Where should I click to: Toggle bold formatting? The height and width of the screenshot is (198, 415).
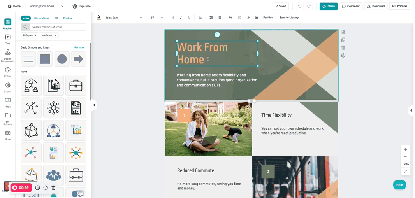(173, 18)
